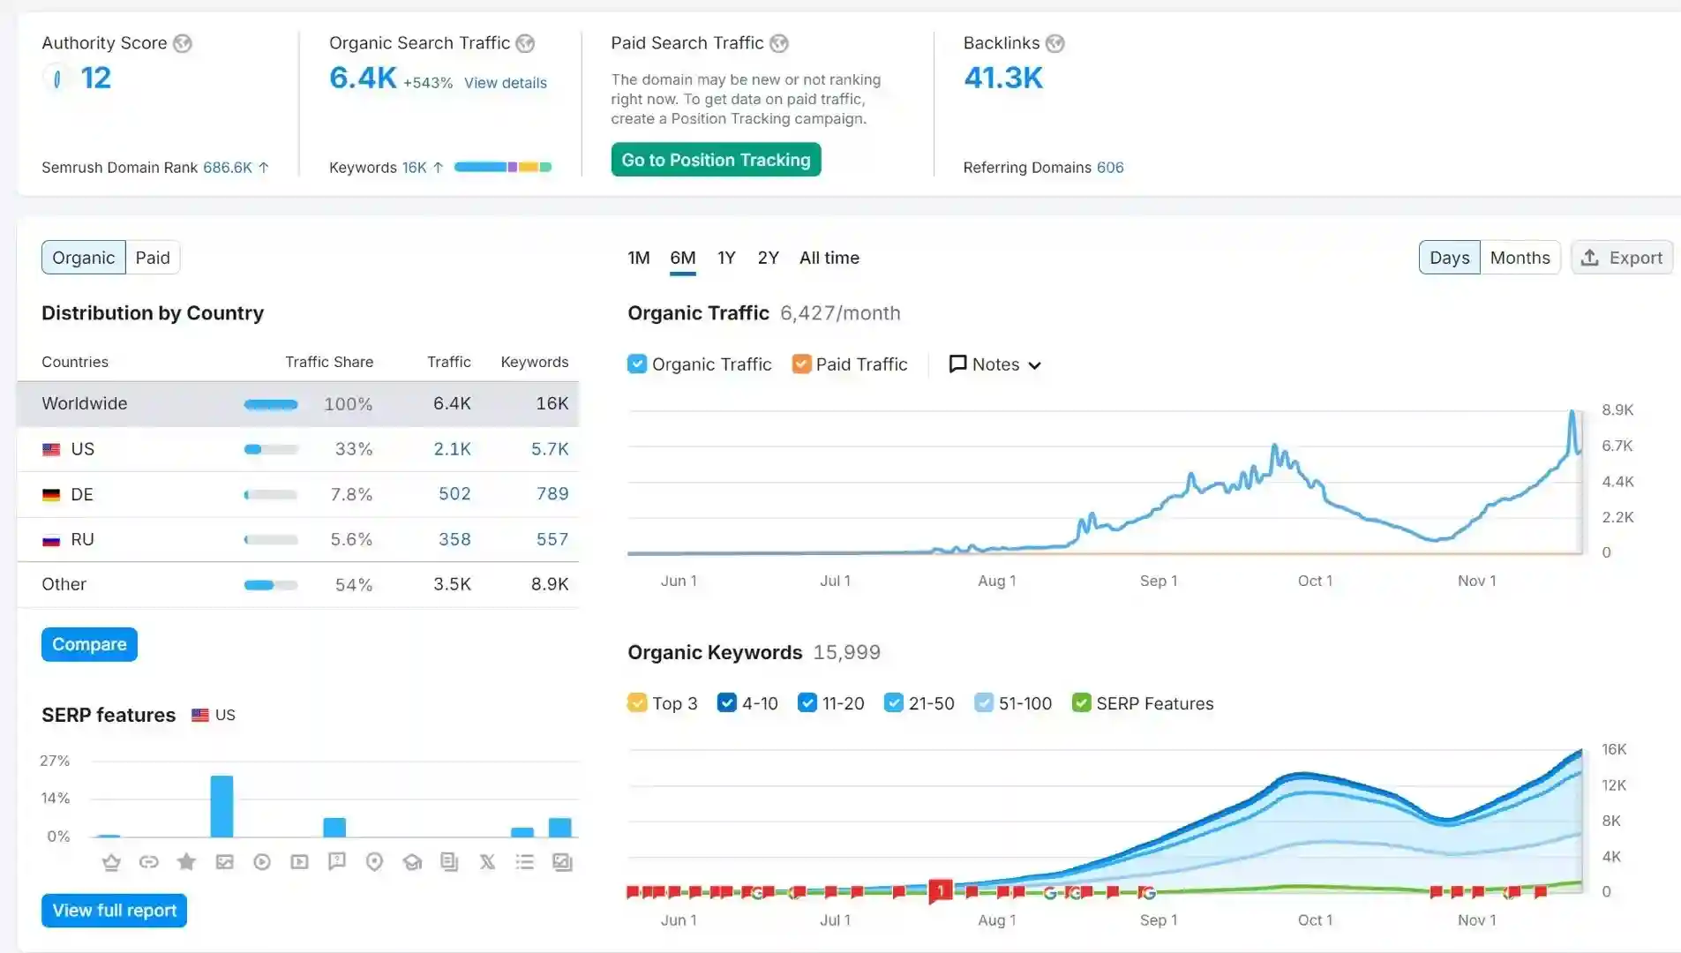Open the US country selector for SERP features
The image size is (1681, 953).
(214, 715)
